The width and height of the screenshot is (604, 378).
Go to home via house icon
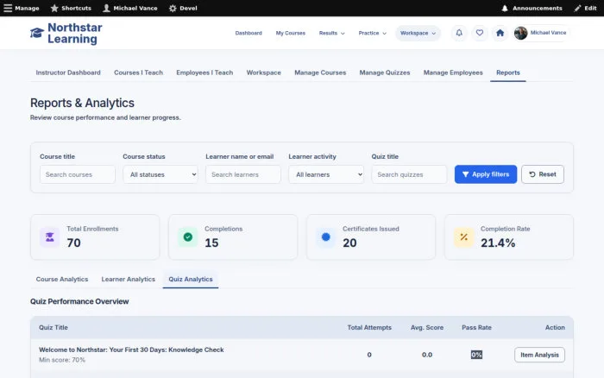pos(500,33)
